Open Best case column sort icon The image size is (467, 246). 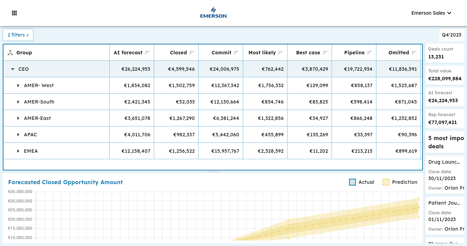[x=325, y=53]
